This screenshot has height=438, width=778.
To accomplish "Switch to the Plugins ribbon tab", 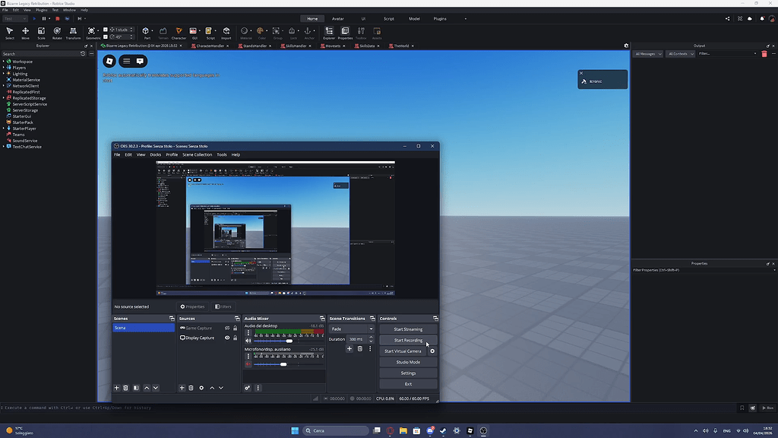I will [440, 19].
